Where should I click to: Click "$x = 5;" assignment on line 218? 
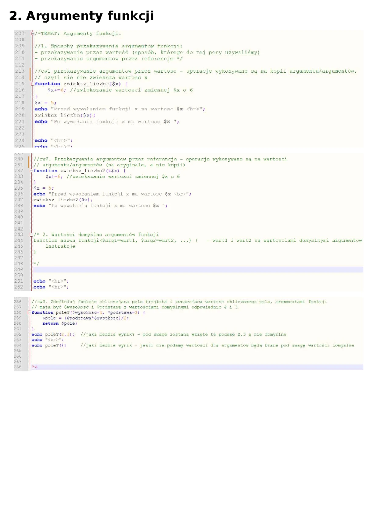pyautogui.click(x=45, y=103)
